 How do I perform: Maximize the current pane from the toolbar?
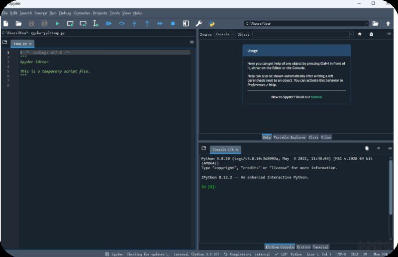(186, 23)
